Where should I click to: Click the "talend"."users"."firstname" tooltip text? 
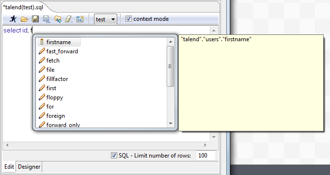(x=216, y=39)
